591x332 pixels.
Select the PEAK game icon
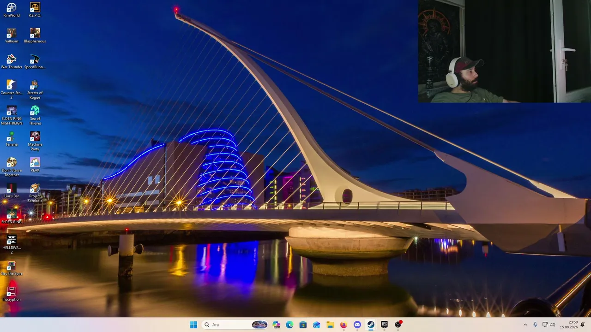tap(35, 165)
